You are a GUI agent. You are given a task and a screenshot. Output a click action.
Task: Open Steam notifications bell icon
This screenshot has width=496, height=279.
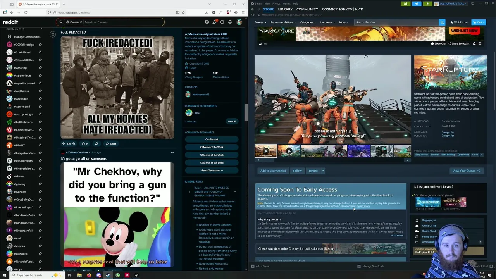(x=427, y=3)
